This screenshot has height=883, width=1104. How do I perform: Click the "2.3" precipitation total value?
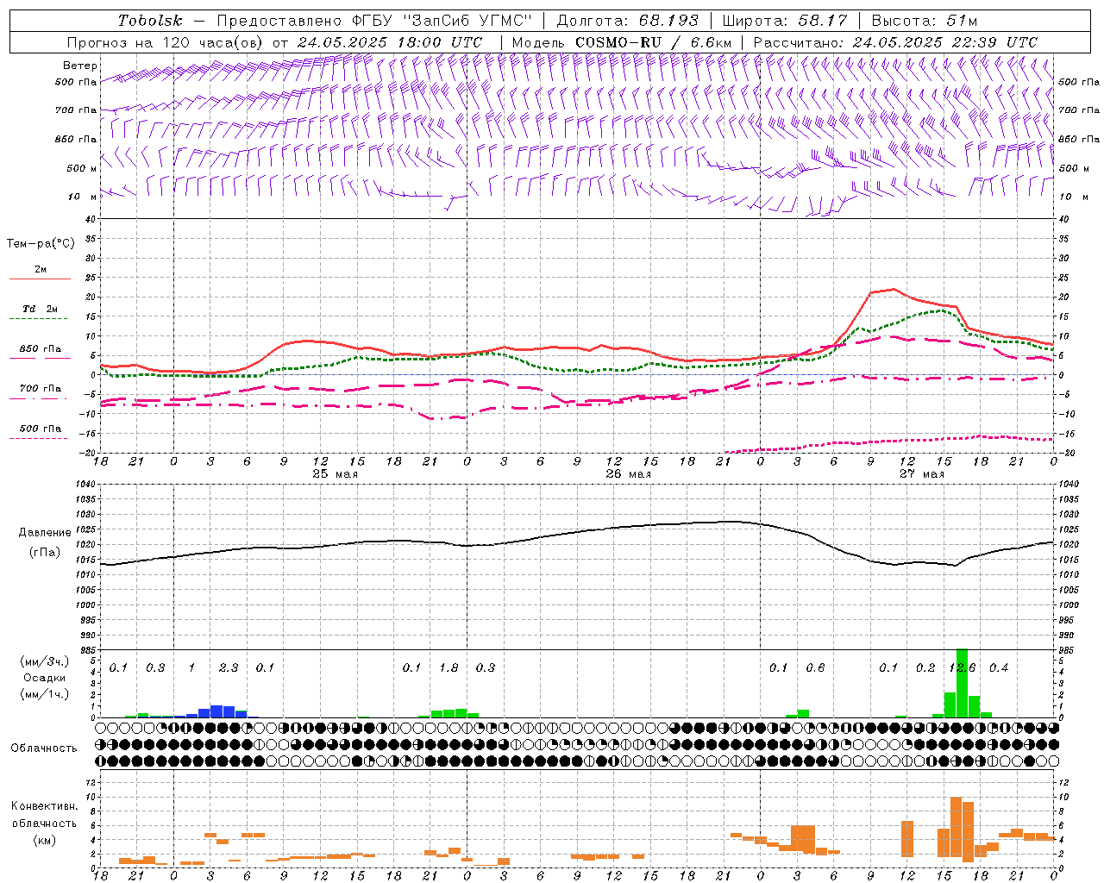click(x=229, y=667)
